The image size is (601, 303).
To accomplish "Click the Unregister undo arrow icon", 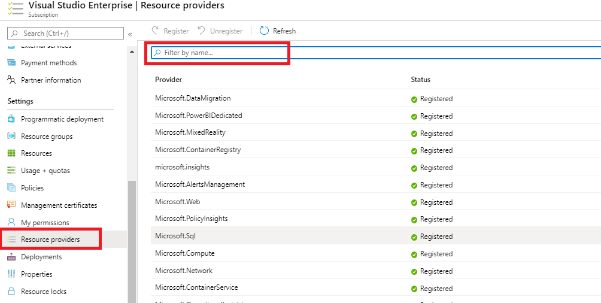I will pos(202,31).
